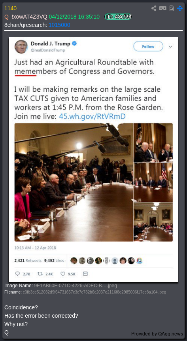Click the share icon at top right

154,8
